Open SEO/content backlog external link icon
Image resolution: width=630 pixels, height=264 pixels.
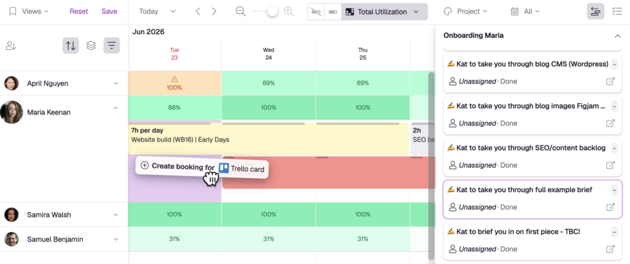[x=611, y=165]
